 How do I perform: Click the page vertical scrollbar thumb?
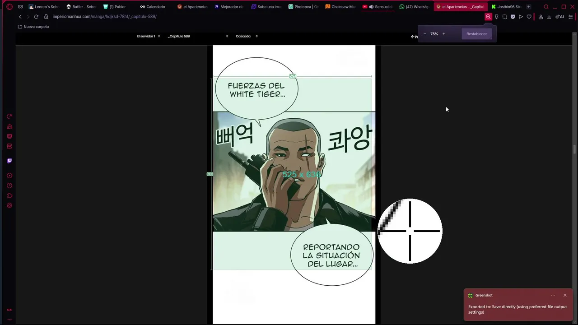tap(575, 149)
